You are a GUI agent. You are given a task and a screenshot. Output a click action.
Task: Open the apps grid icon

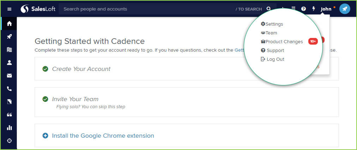point(294,8)
